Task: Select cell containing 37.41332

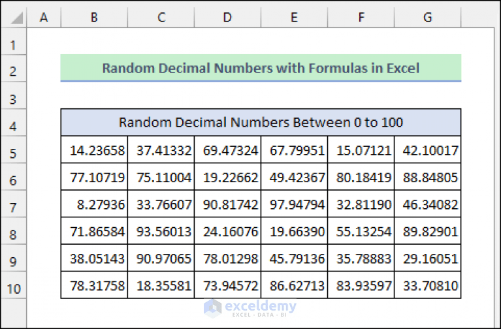Action: (161, 149)
